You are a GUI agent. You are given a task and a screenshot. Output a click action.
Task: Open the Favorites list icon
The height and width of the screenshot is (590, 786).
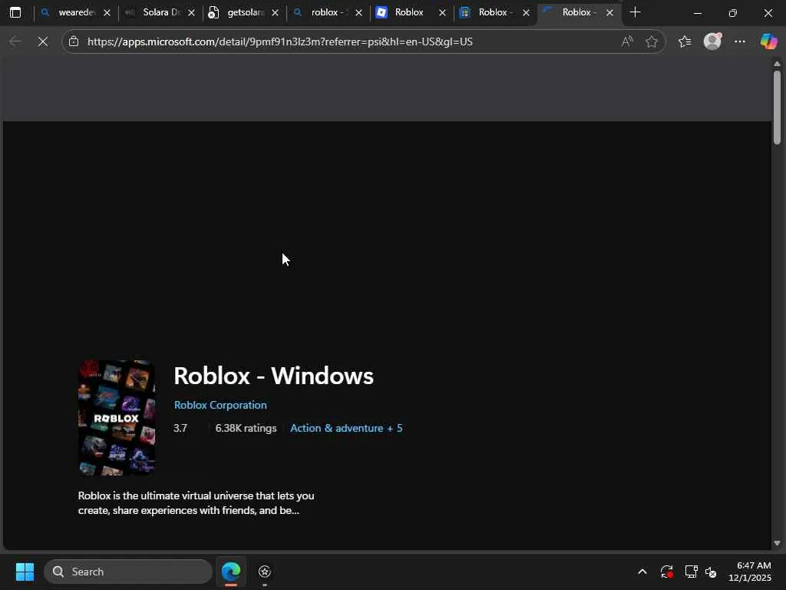685,41
